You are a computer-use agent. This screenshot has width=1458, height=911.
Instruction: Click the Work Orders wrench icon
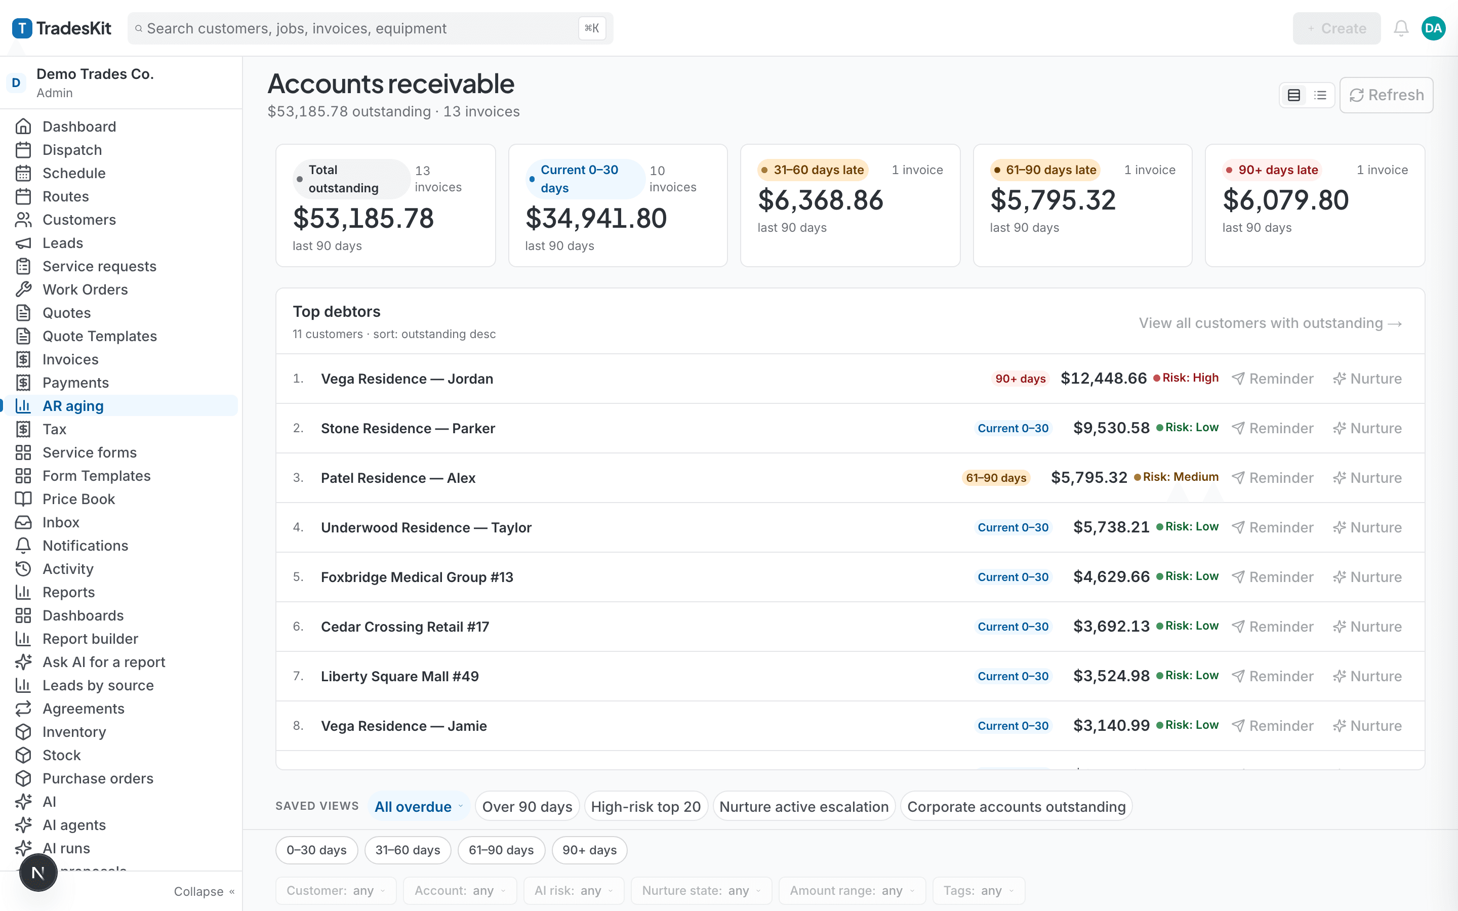pyautogui.click(x=23, y=289)
